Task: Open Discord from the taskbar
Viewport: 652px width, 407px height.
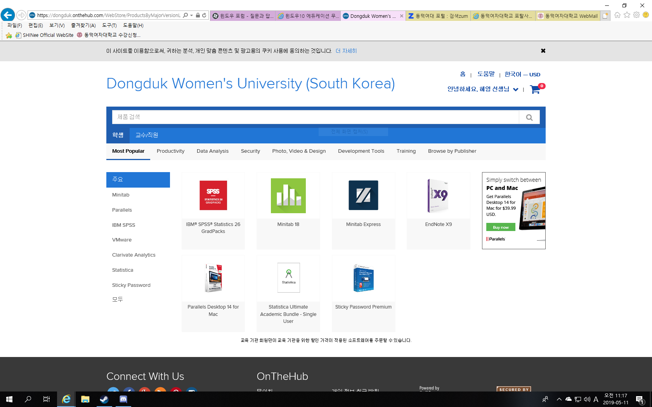Action: [x=123, y=399]
